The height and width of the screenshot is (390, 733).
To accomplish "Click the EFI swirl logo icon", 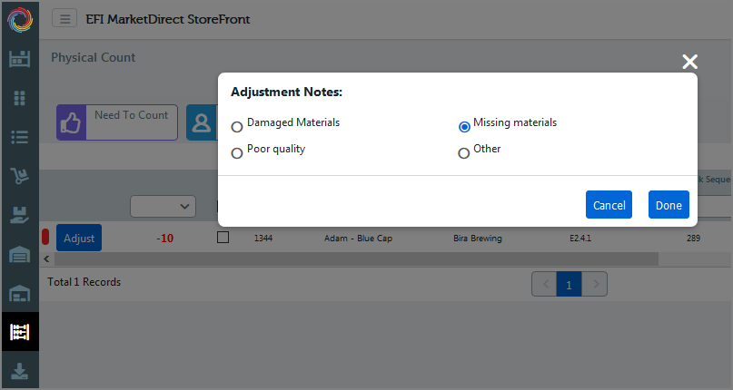I will click(20, 20).
